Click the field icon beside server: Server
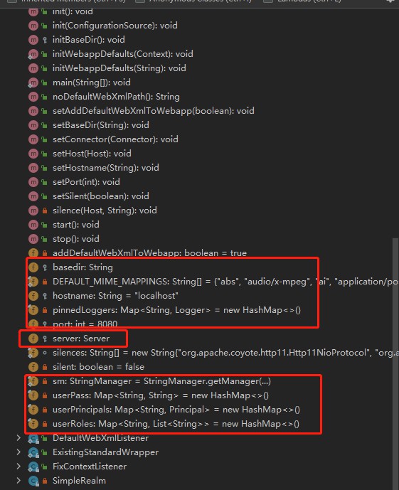 (x=33, y=339)
